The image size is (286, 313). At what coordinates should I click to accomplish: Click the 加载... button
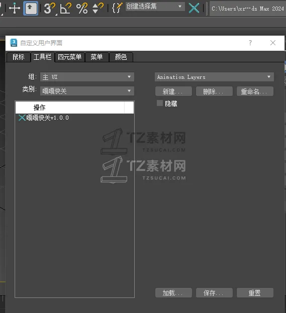(x=173, y=293)
